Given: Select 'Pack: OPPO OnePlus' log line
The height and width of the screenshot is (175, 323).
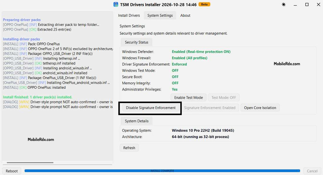Looking at the screenshot, I should click(31, 44).
